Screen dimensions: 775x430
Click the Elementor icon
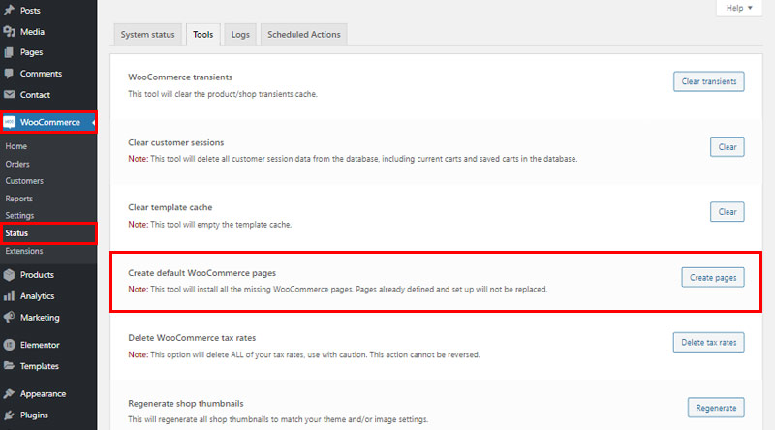[x=9, y=345]
